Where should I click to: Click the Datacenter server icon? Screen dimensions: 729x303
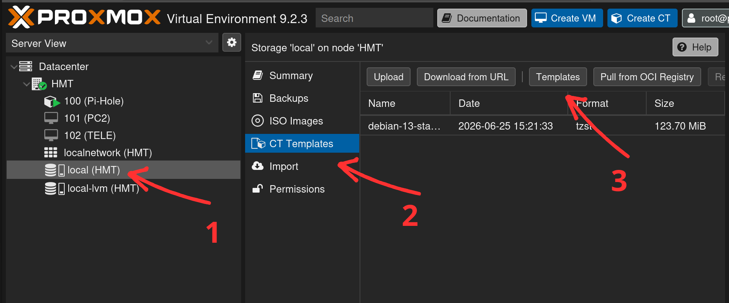26,66
